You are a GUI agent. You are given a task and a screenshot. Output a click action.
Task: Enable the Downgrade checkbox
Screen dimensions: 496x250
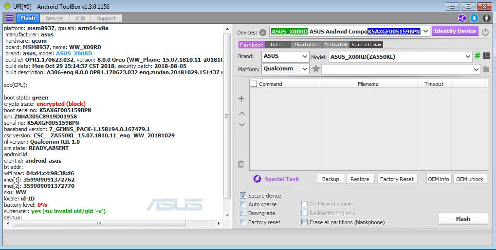243,213
